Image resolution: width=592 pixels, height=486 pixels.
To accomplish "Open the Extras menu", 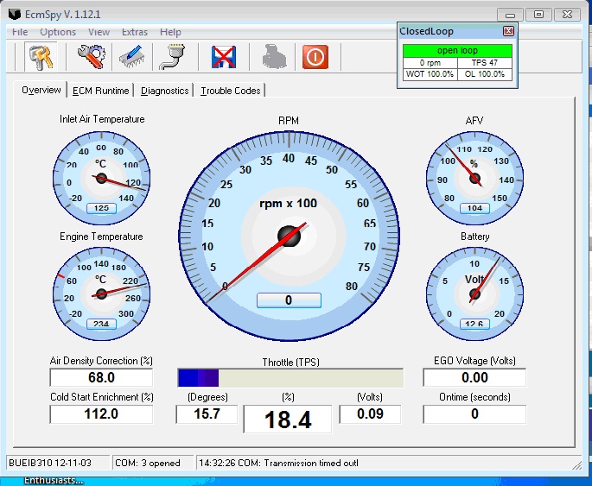I will [x=135, y=32].
